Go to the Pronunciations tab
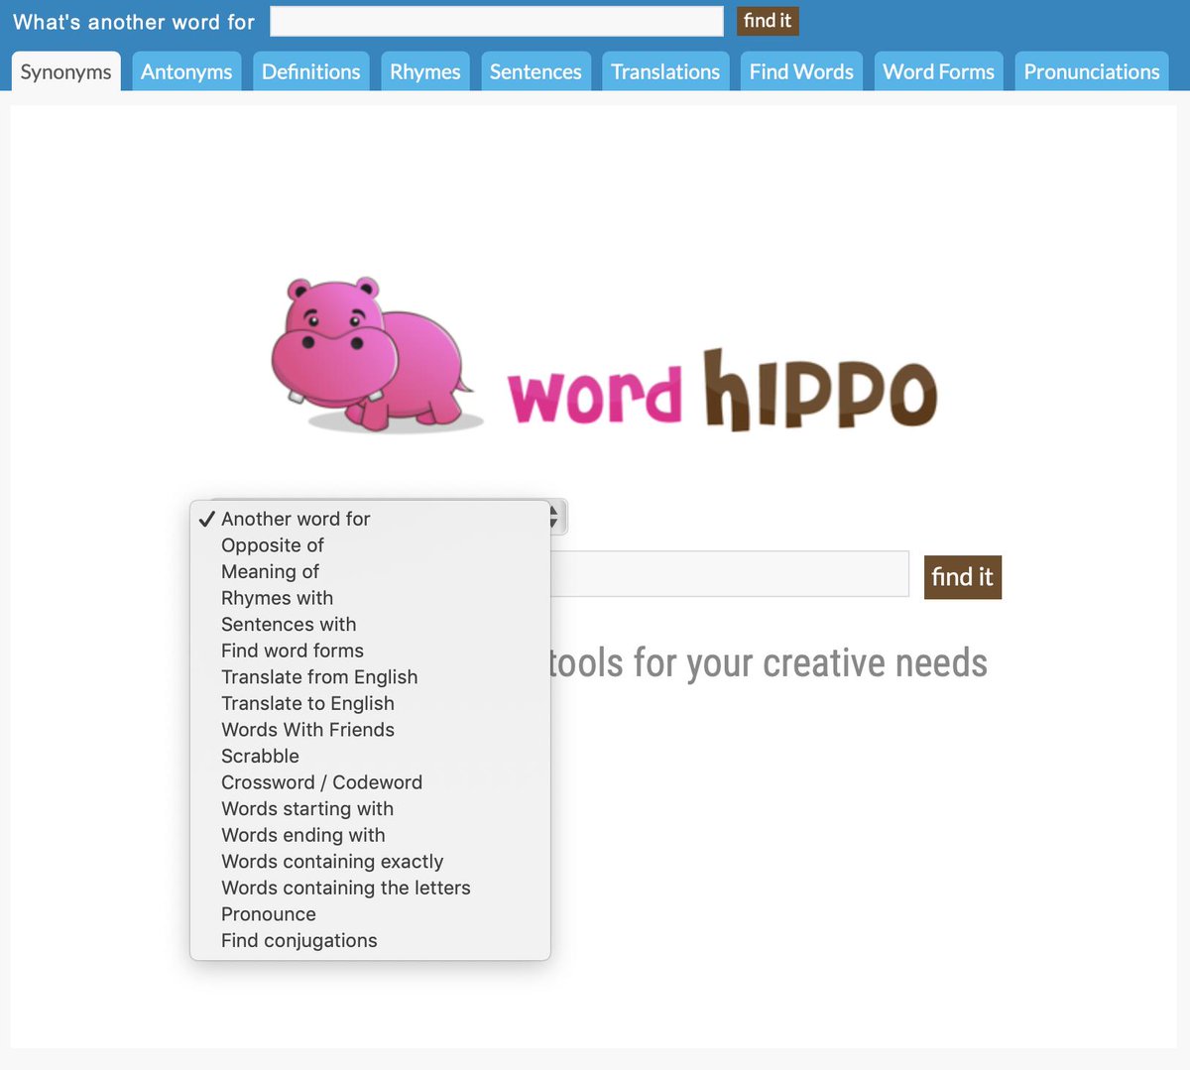The height and width of the screenshot is (1070, 1190). coord(1092,71)
